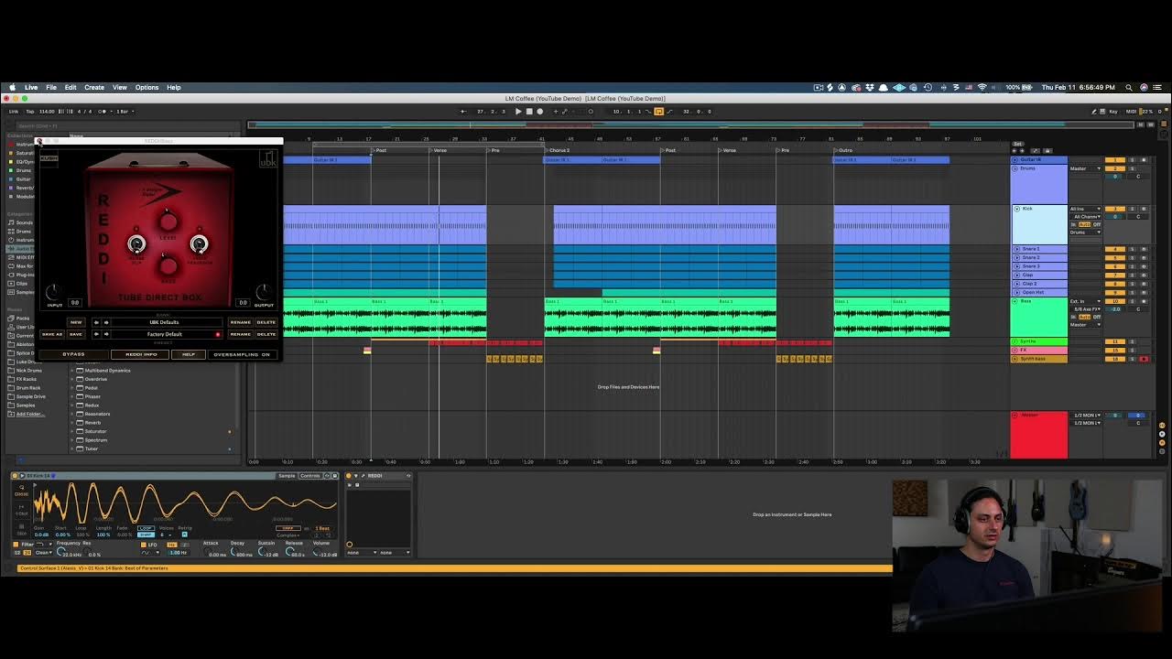Arm the Synth bass track

1144,359
